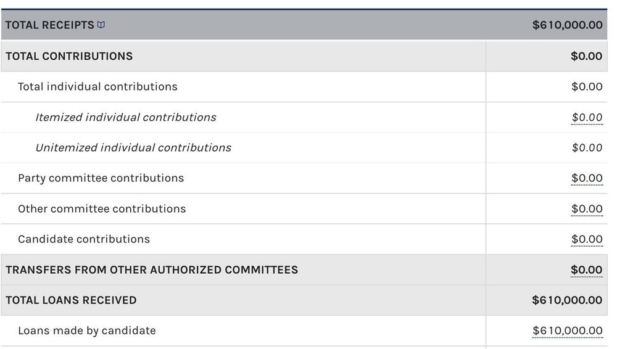Select the TOTAL RECEIPTS header label

pos(50,25)
